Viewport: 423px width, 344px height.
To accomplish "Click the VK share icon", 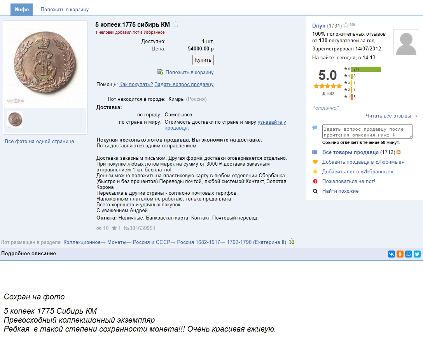I will (391, 254).
